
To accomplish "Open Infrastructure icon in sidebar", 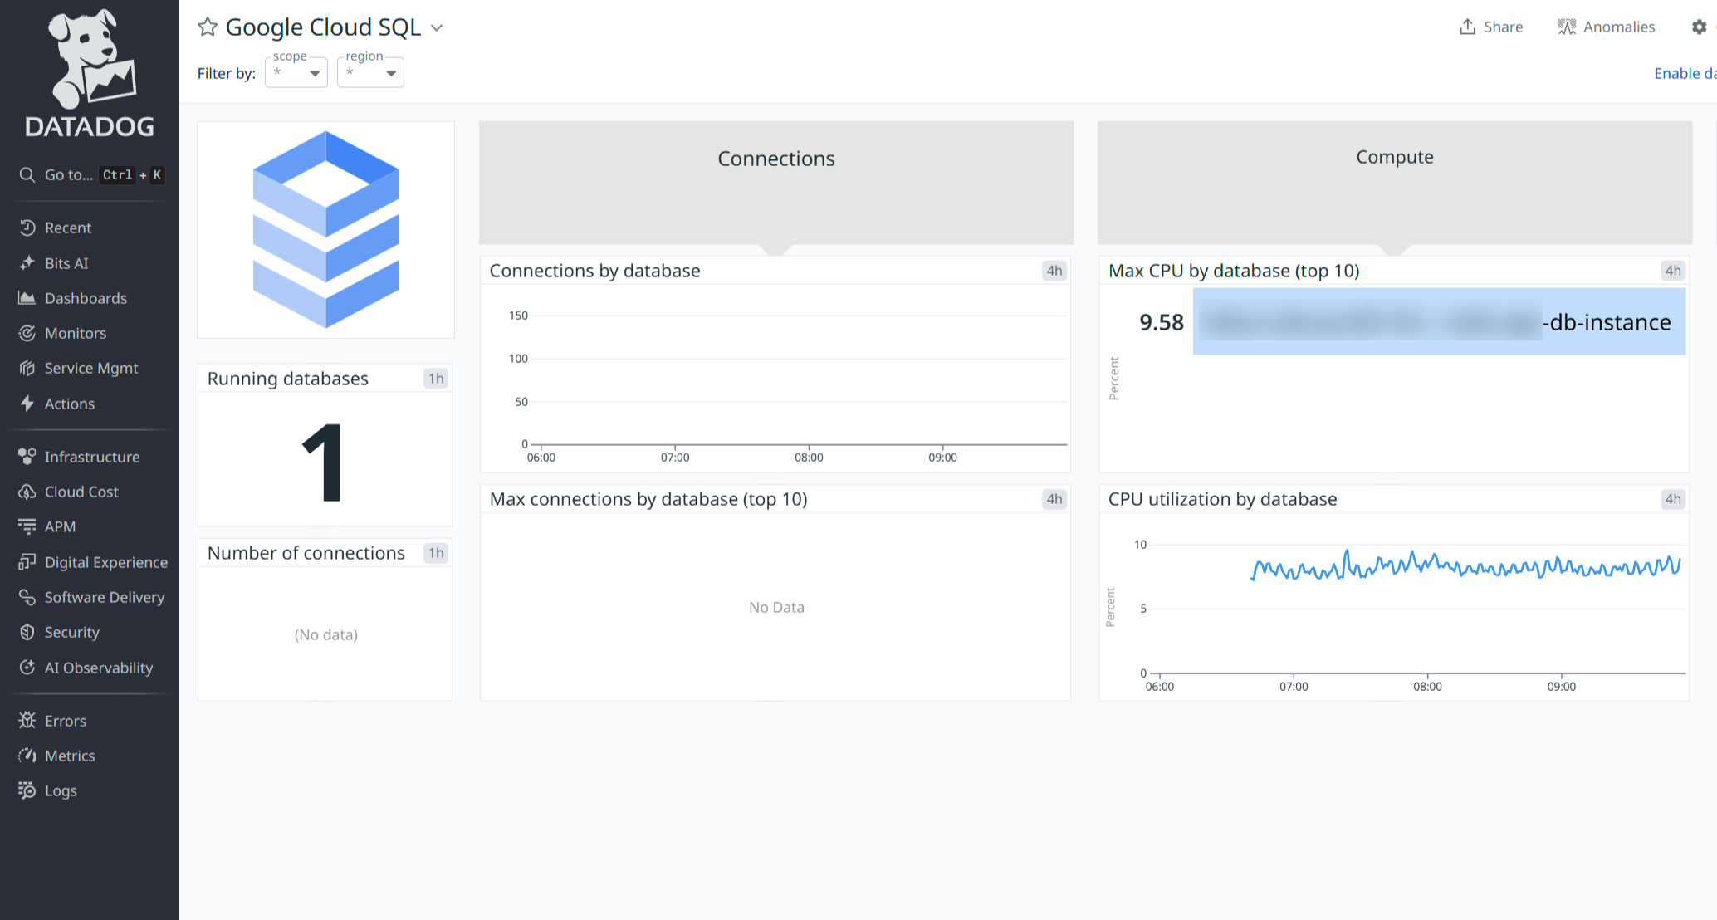I will (27, 457).
